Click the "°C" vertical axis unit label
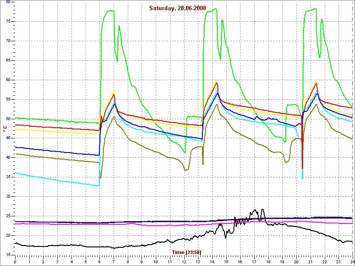This screenshot has height=266, width=355. tap(5, 129)
